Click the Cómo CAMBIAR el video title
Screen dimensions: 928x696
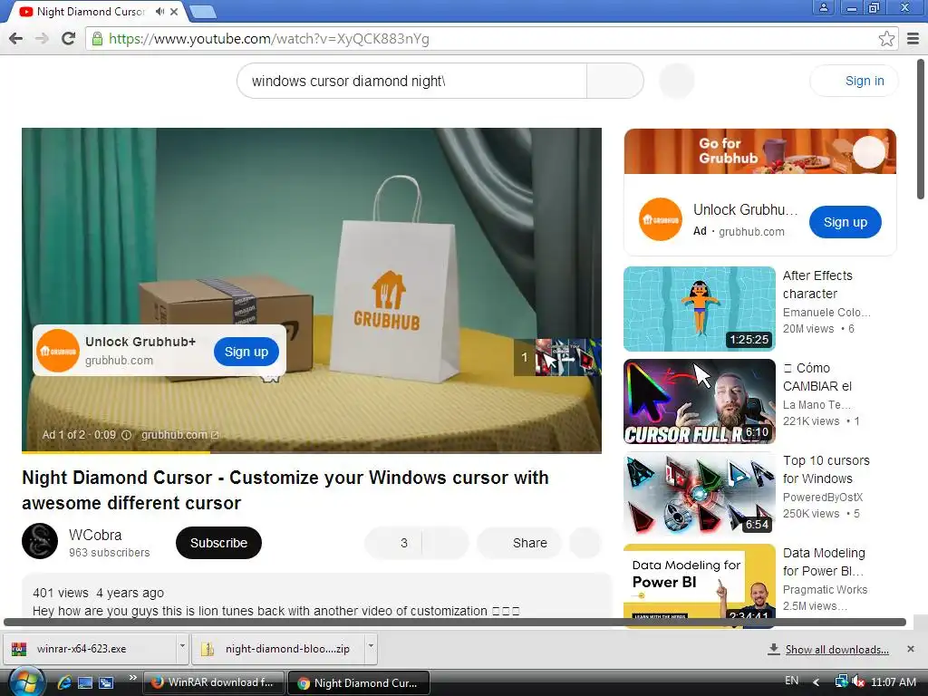(817, 377)
